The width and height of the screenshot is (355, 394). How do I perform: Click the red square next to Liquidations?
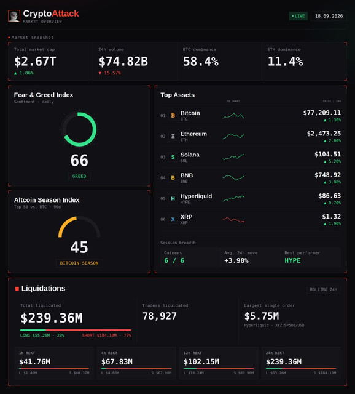(17, 289)
